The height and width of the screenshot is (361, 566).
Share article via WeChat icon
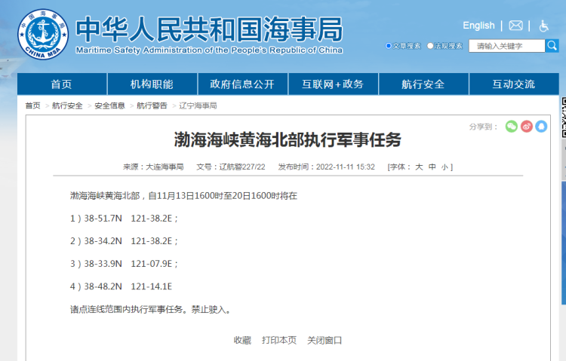tap(512, 127)
